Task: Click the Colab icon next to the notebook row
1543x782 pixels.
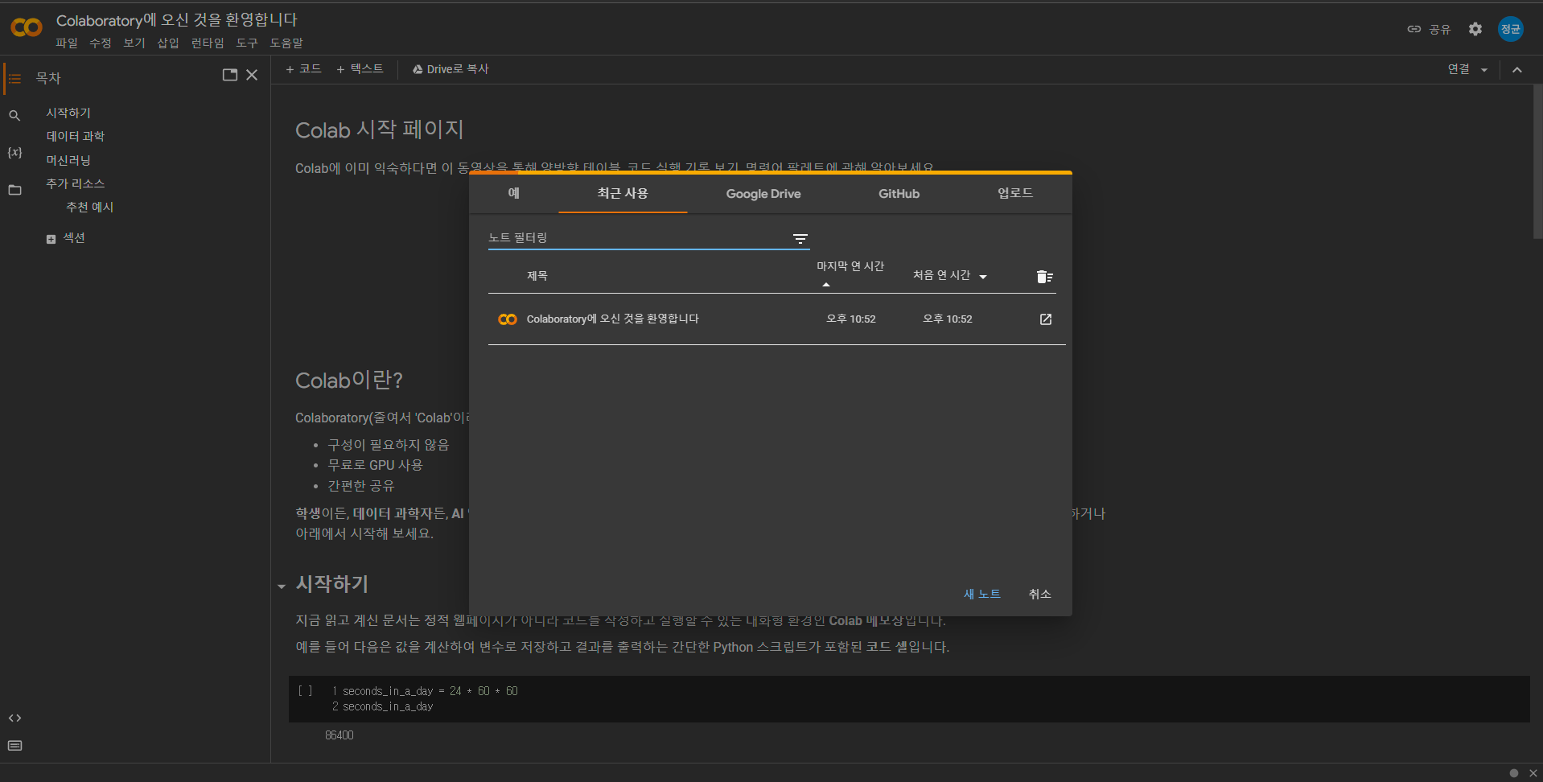Action: [x=508, y=319]
